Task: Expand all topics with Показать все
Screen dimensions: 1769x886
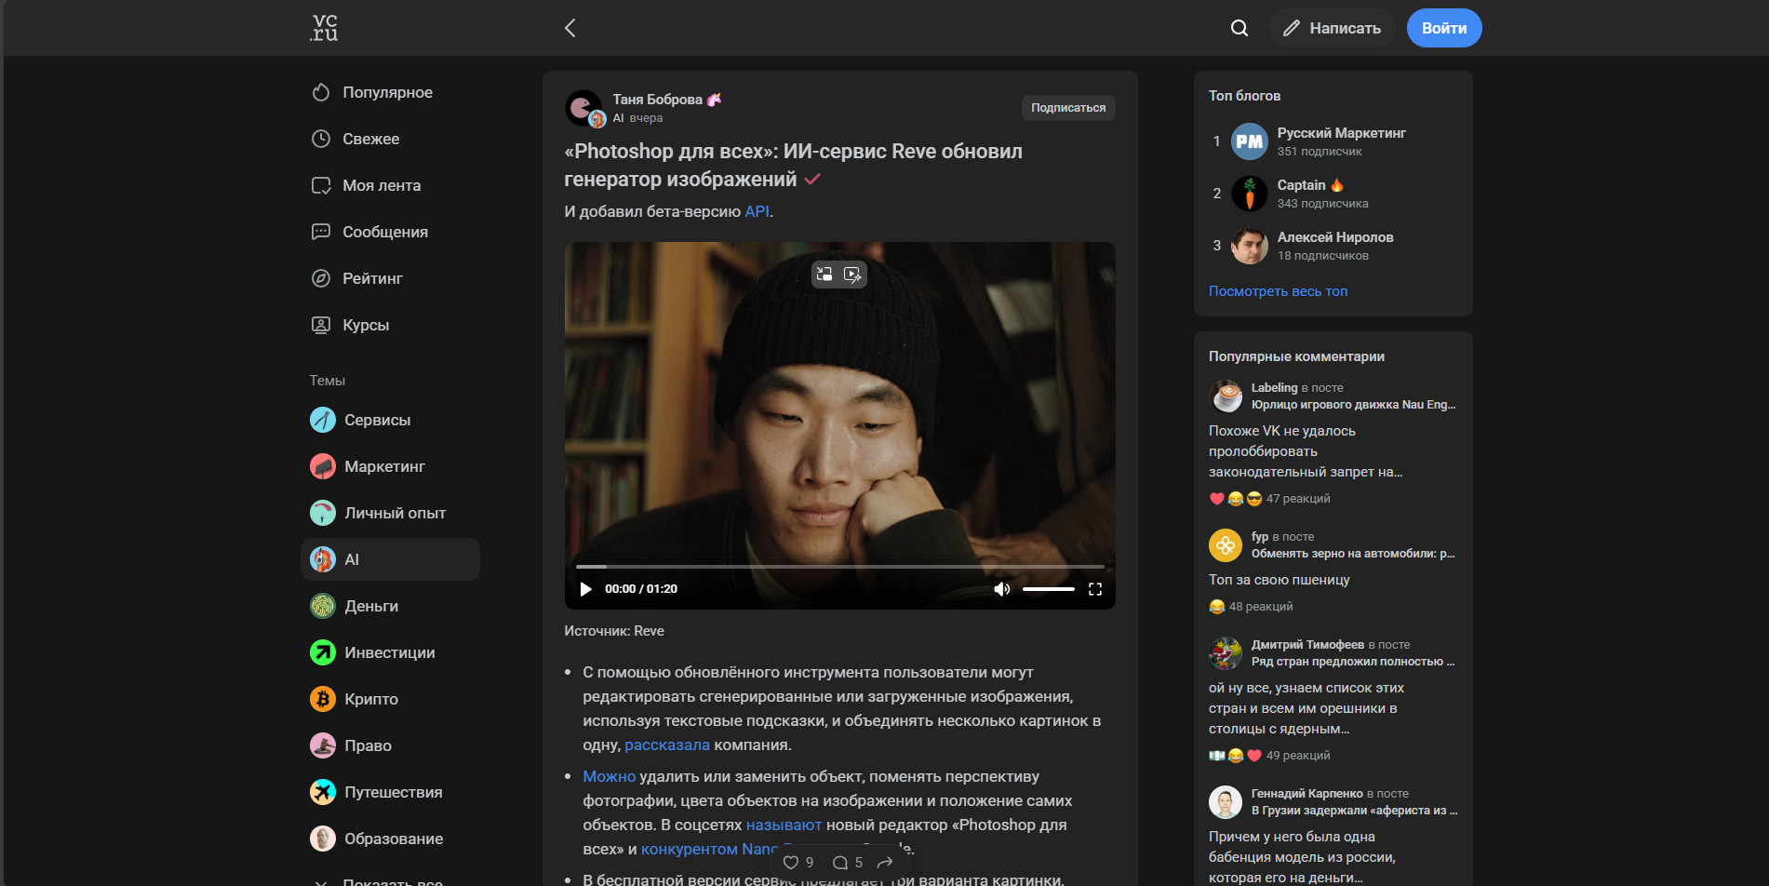Action: point(392,880)
